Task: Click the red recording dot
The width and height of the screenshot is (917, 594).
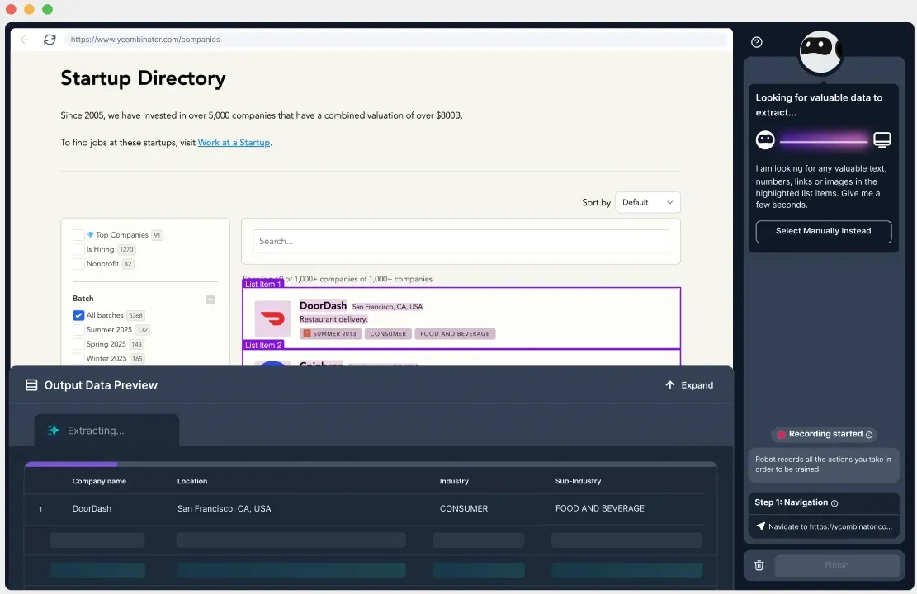Action: (x=781, y=435)
